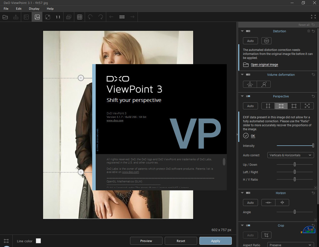Select force parallel horizontal lines tool

(281, 106)
